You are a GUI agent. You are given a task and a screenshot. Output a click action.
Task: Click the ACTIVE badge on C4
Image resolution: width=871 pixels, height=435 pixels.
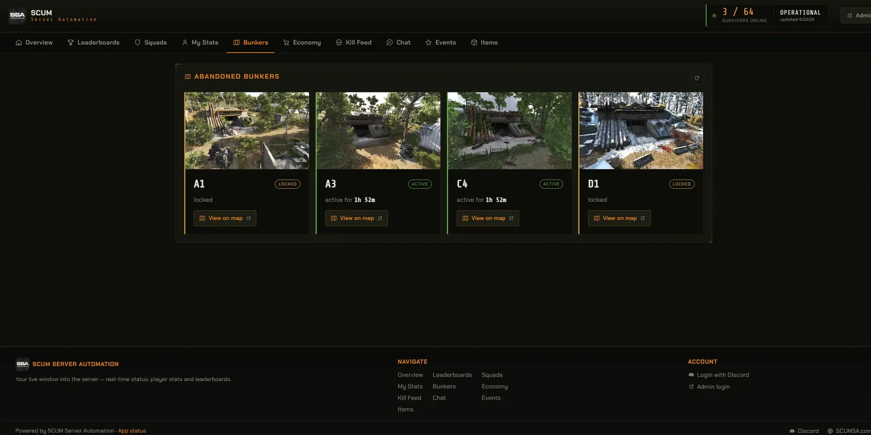pos(551,184)
